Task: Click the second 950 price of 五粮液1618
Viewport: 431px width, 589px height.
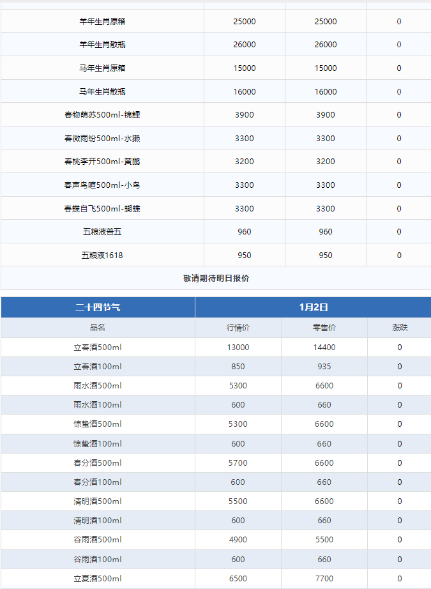Action: pos(326,255)
